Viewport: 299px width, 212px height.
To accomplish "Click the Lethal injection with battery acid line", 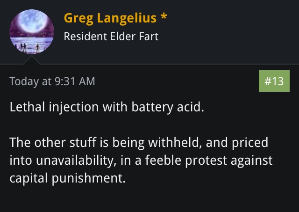I will [107, 107].
